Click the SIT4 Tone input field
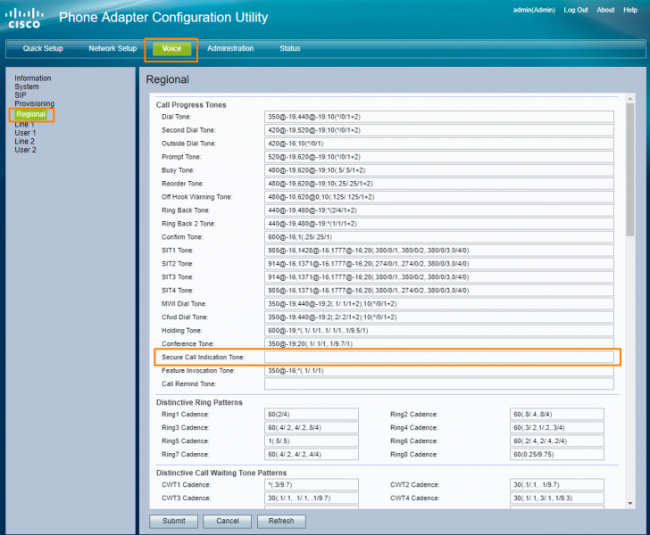 [x=439, y=291]
